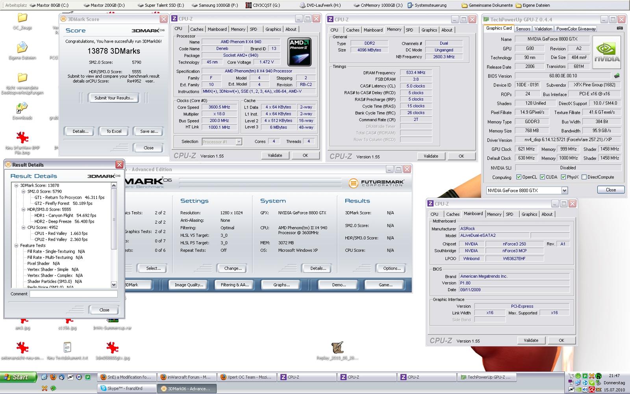Click the Comment input field
The image size is (630, 394).
[x=74, y=294]
